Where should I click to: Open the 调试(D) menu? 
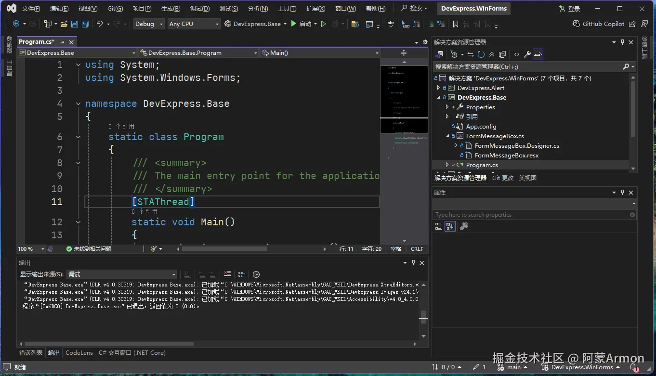tap(200, 9)
